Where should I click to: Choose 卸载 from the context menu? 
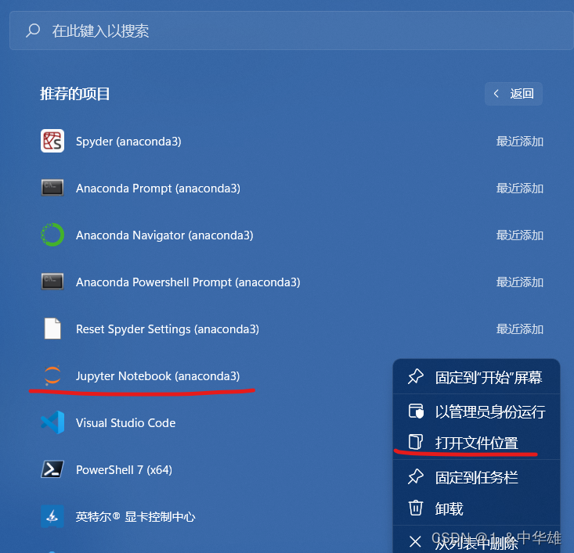point(476,508)
